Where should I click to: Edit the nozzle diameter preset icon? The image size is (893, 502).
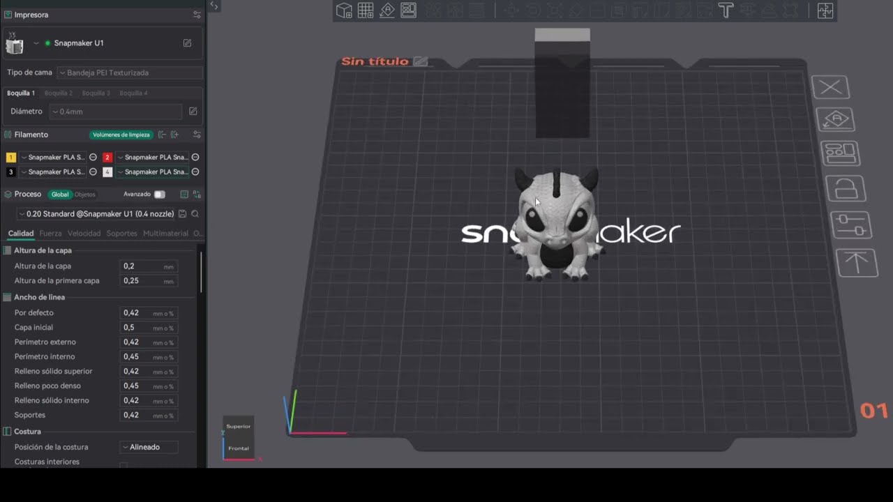(193, 112)
